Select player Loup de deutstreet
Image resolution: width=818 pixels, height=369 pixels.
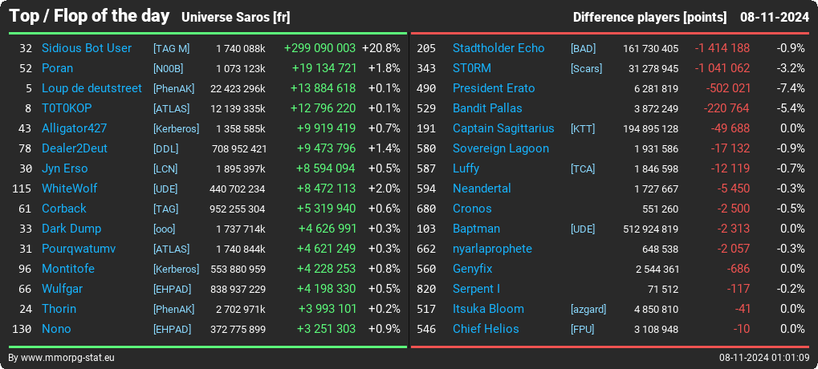92,88
